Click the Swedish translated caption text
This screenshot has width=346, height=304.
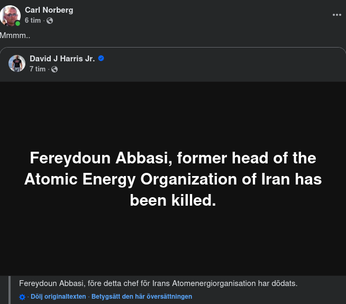click(158, 283)
